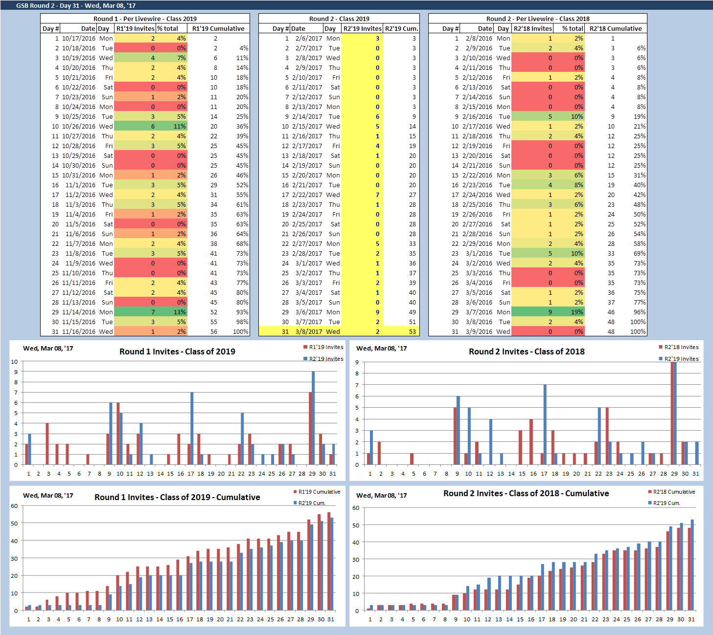Screen dimensions: 713x635
Task: Click tallest blue bar at day 29 in Round 1 Invites chart
Action: tap(313, 418)
